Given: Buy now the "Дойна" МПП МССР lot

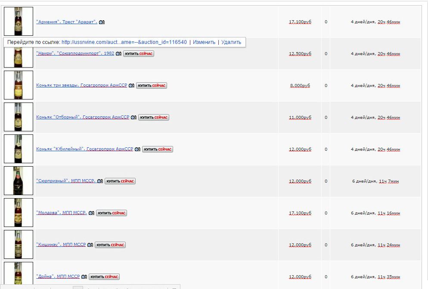Looking at the screenshot, I should [x=104, y=277].
